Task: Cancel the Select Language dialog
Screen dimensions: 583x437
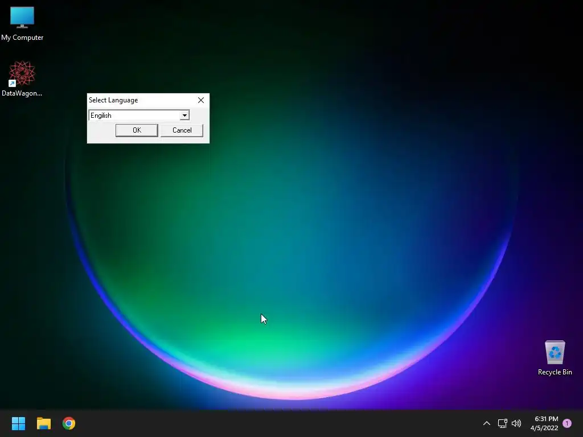Action: point(182,130)
